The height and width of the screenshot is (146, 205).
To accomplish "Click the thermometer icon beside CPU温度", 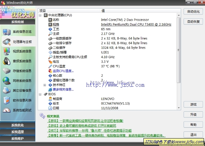I will 50,66.
